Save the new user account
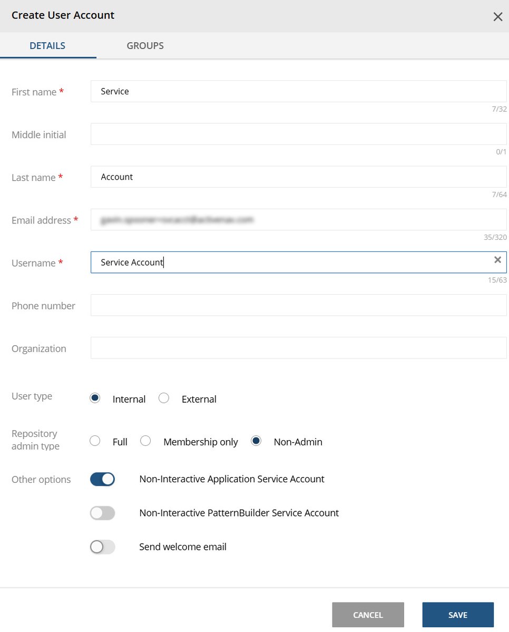The image size is (509, 632). 457,615
